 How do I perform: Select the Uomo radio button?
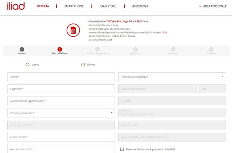[28, 65]
